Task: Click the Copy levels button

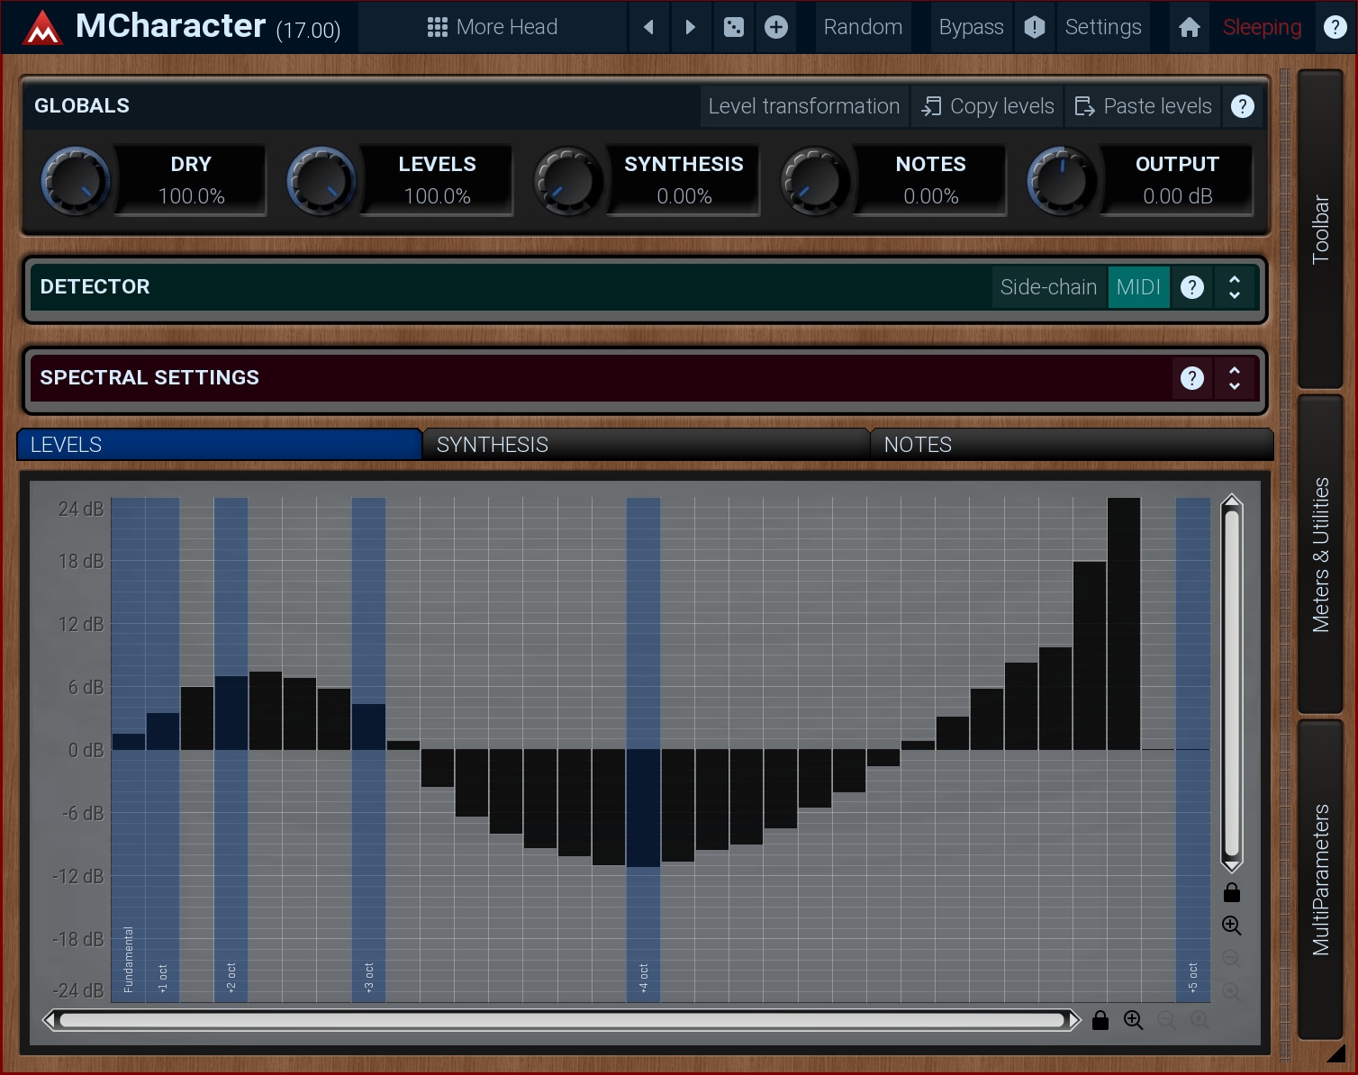Action: (x=988, y=106)
